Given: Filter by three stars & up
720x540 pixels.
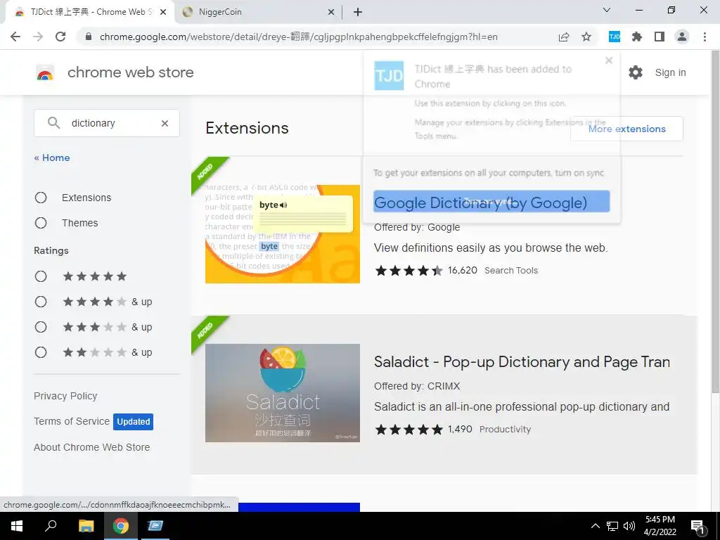Looking at the screenshot, I should [x=41, y=327].
